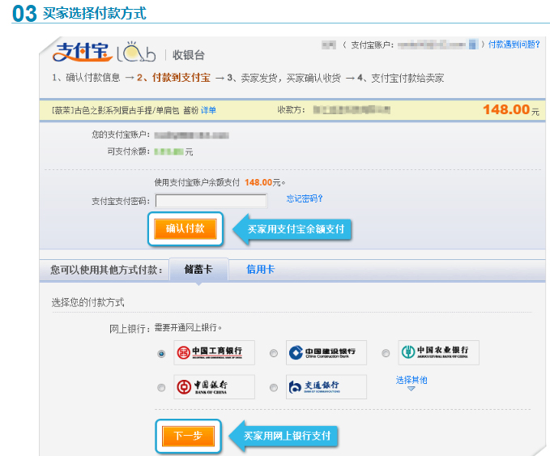Expand 选择其他 to show more banks
The width and height of the screenshot is (550, 456).
pyautogui.click(x=411, y=380)
